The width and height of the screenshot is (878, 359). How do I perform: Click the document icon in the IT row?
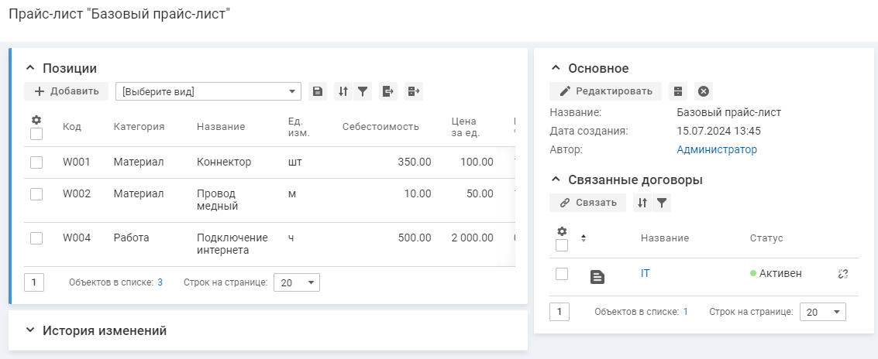pos(597,276)
